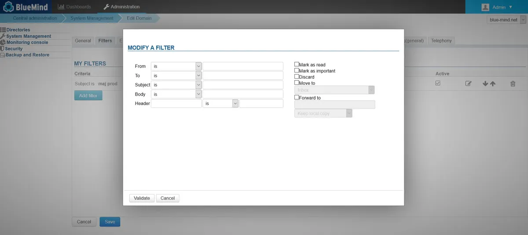Move the maj prod filter down
528x235 pixels.
[x=485, y=83]
